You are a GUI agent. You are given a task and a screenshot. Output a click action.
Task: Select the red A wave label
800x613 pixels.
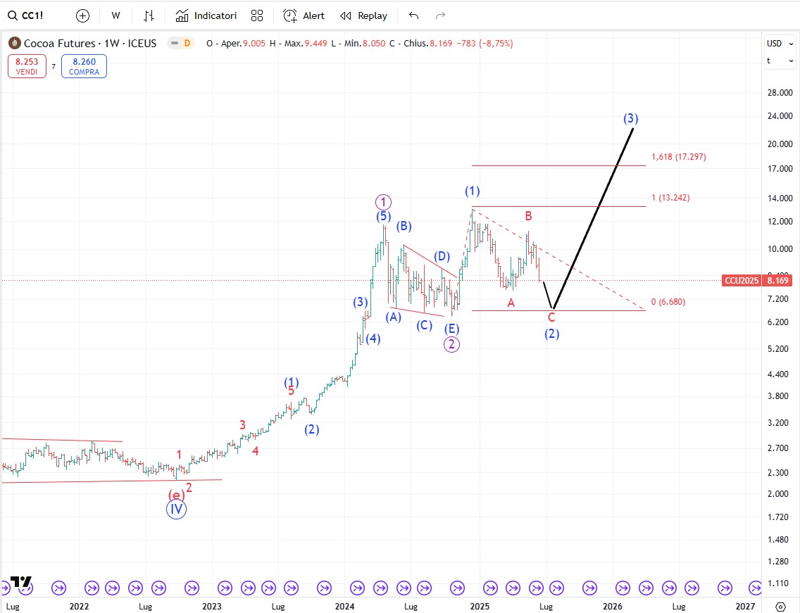click(x=511, y=303)
